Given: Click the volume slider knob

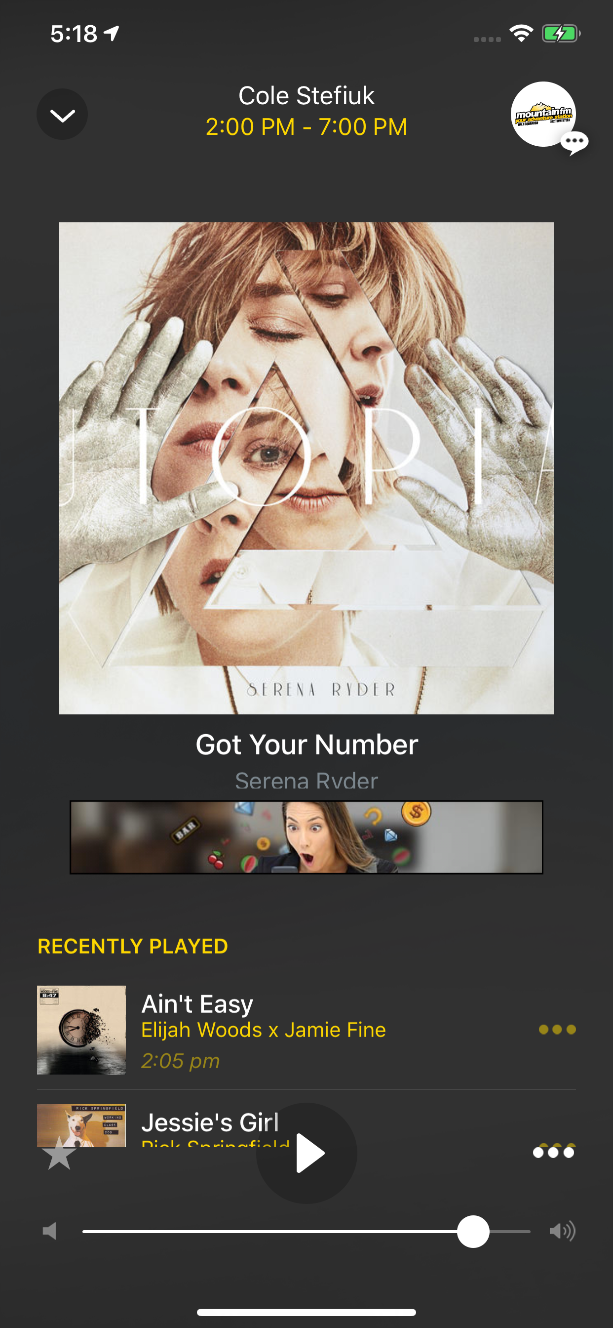Looking at the screenshot, I should pyautogui.click(x=473, y=1232).
